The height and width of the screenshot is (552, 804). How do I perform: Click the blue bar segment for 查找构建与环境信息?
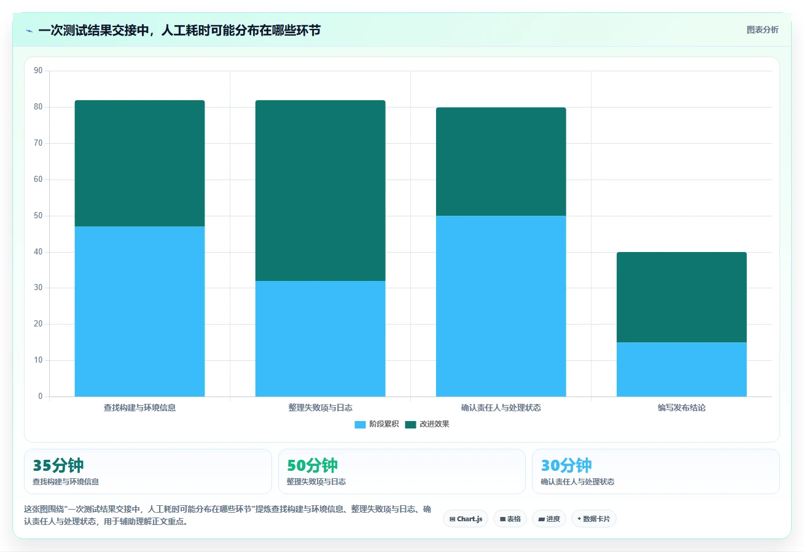(x=139, y=312)
